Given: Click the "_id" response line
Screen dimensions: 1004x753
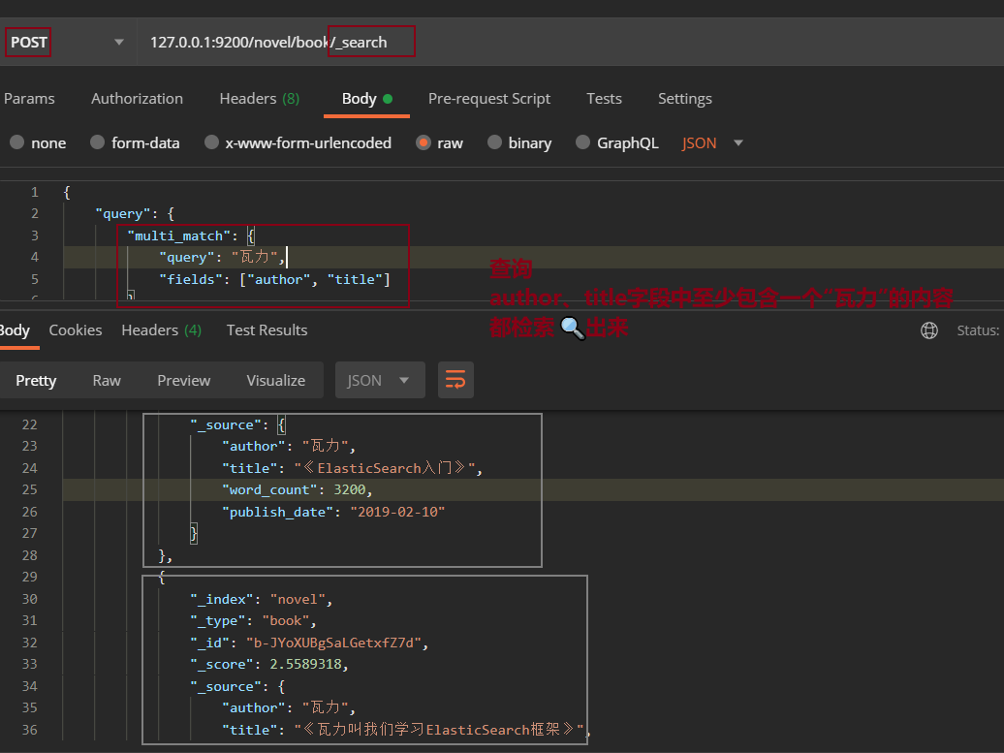Looking at the screenshot, I should pos(308,643).
